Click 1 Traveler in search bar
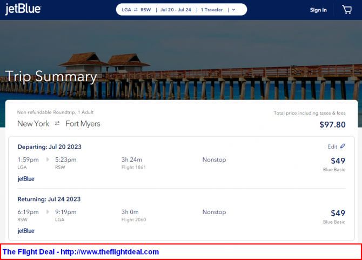This screenshot has width=362, height=260. pos(212,10)
